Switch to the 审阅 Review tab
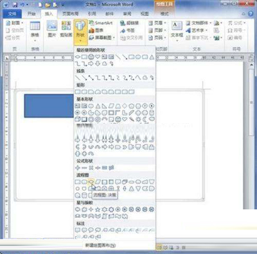This screenshot has width=257, height=254. [x=127, y=14]
